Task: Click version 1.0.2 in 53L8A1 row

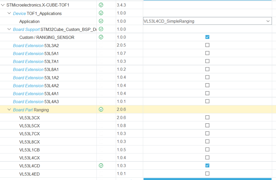Action: [121, 69]
